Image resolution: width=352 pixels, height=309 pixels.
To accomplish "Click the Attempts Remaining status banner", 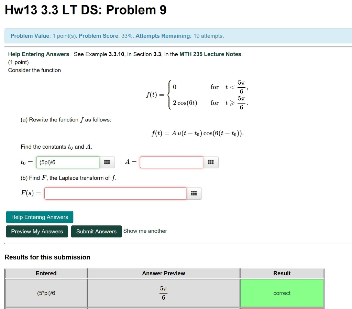I will pyautogui.click(x=175, y=36).
